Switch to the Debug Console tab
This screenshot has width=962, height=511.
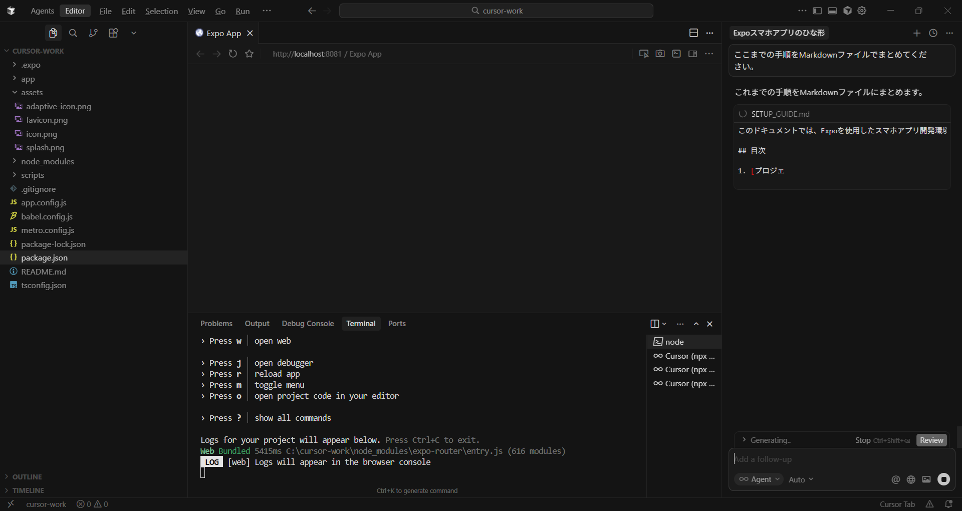tap(308, 324)
